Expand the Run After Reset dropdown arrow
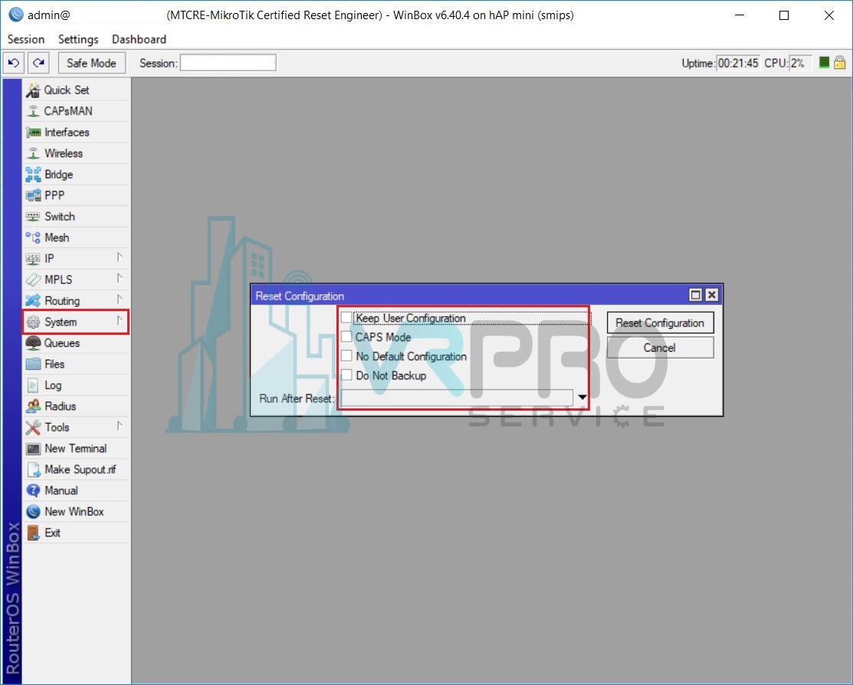Screen dimensions: 853x685 582,398
